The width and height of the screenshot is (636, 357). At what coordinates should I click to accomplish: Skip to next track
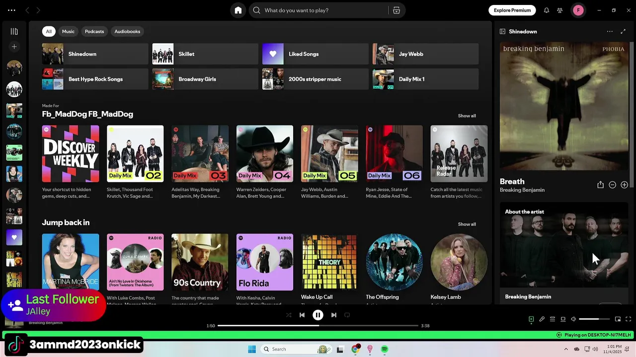pyautogui.click(x=334, y=315)
